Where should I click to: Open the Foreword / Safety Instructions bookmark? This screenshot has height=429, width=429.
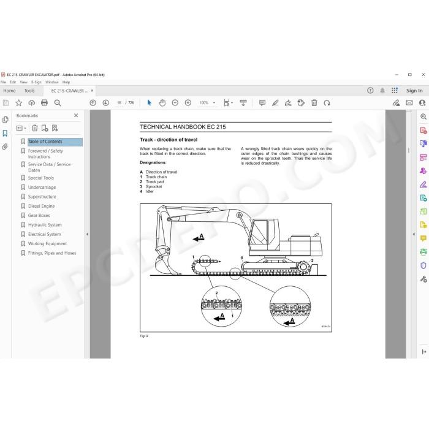[45, 154]
